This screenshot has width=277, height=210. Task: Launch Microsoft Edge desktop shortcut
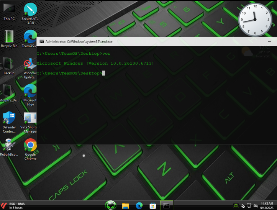click(x=30, y=95)
